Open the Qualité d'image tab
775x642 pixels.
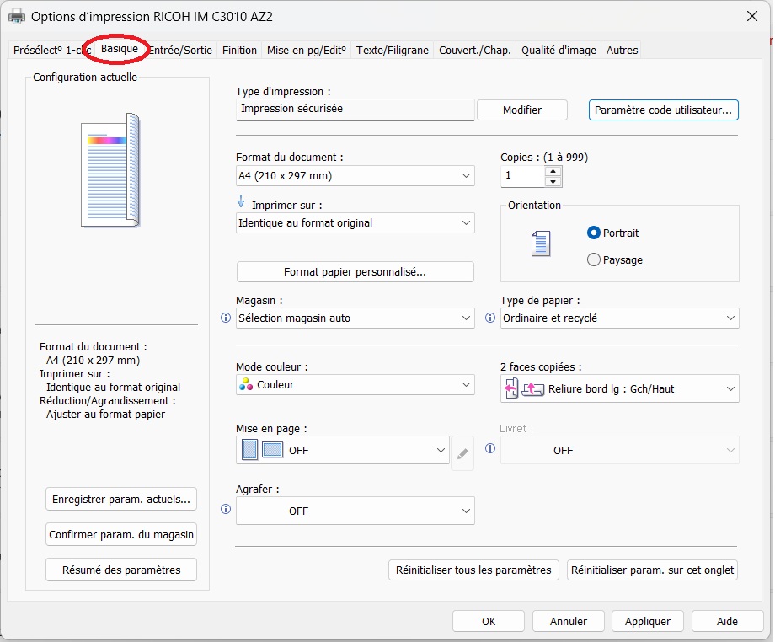point(559,51)
